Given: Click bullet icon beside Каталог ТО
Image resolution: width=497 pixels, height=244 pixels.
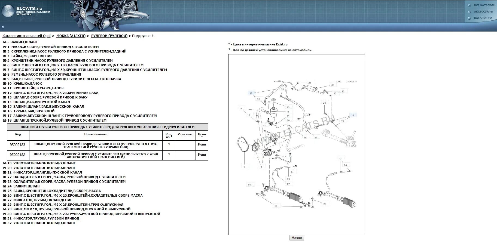Looking at the screenshot, I should [469, 18].
